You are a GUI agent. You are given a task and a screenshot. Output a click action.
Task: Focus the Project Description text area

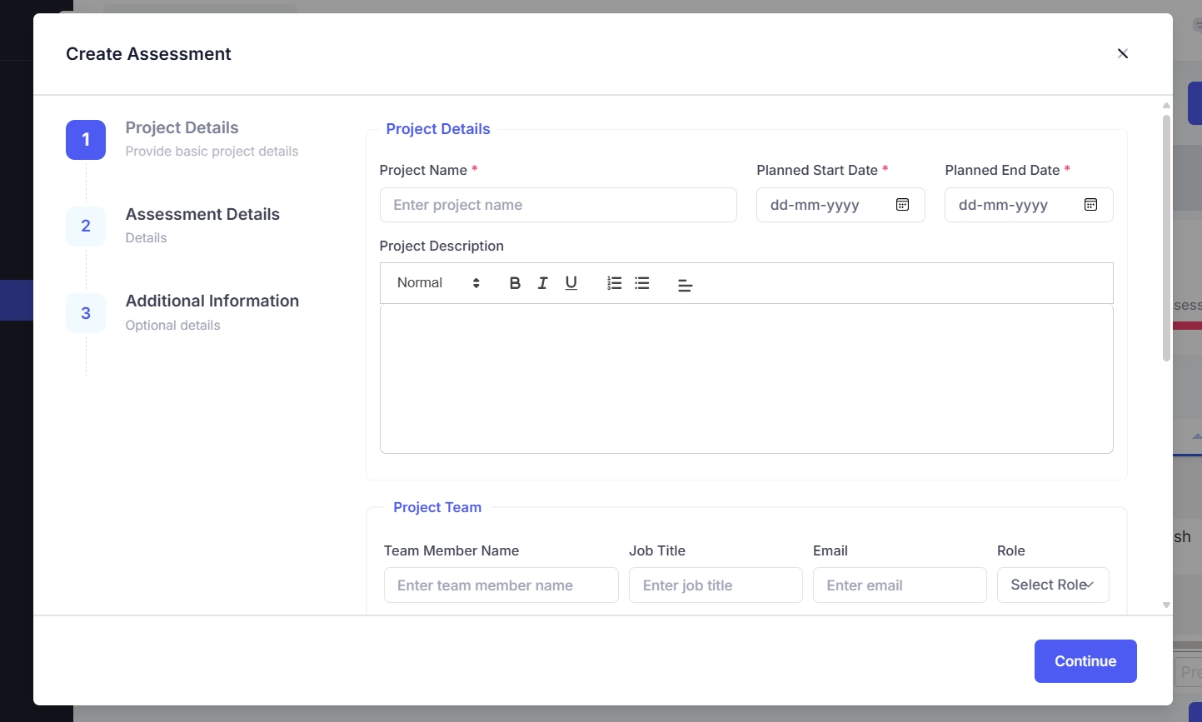point(746,379)
